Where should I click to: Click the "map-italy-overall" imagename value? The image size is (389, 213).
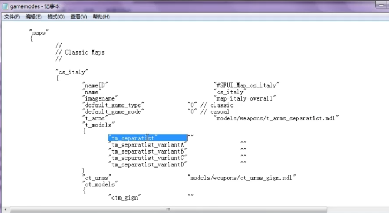pyautogui.click(x=245, y=98)
